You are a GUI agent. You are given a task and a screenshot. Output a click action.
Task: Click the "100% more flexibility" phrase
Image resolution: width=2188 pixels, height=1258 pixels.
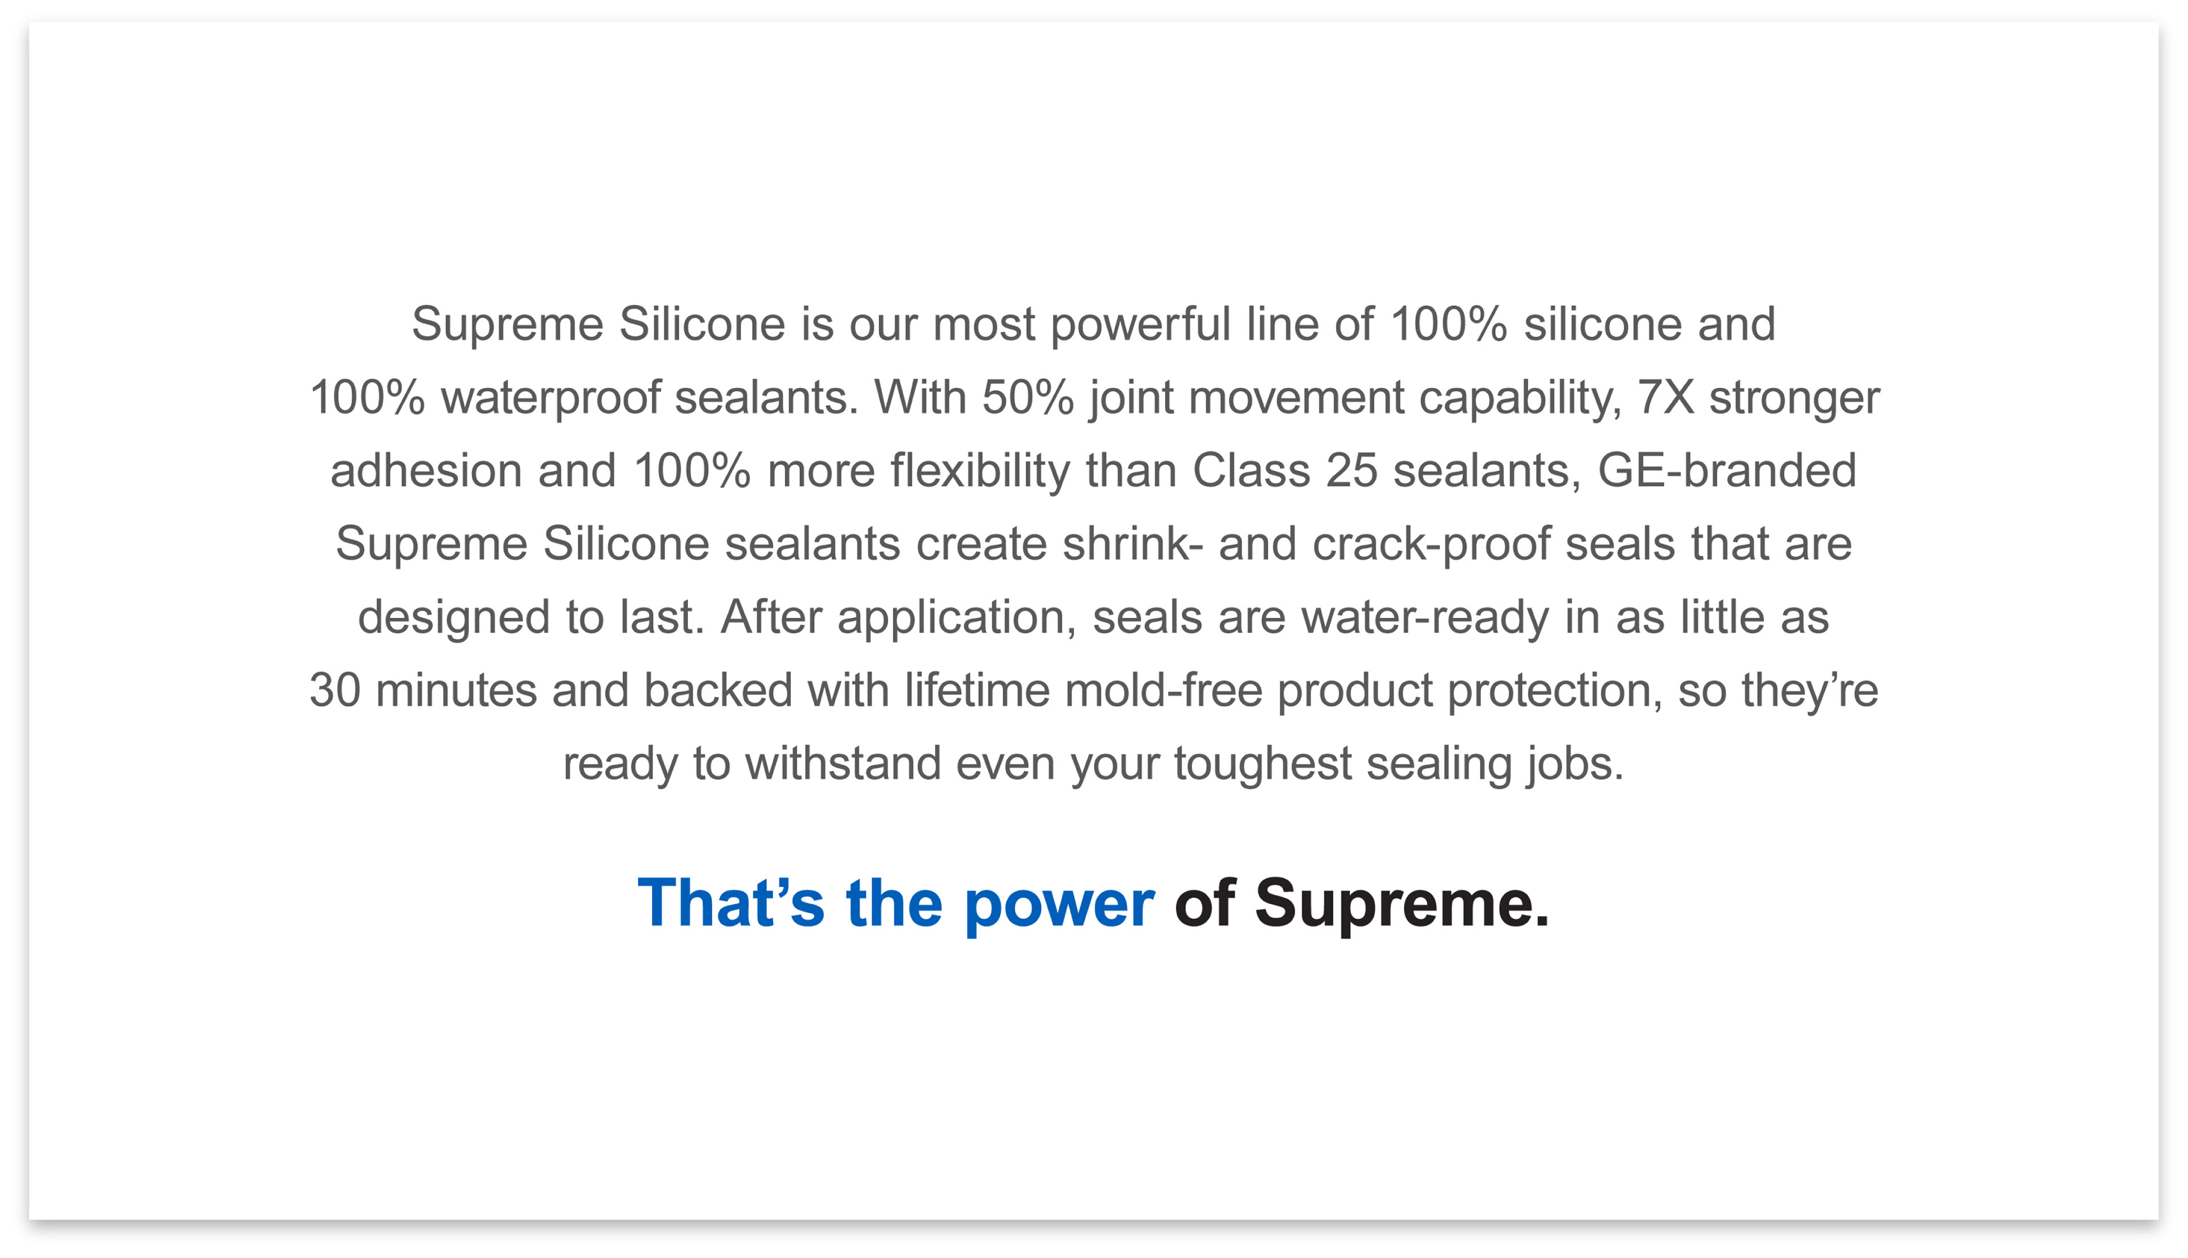(851, 471)
